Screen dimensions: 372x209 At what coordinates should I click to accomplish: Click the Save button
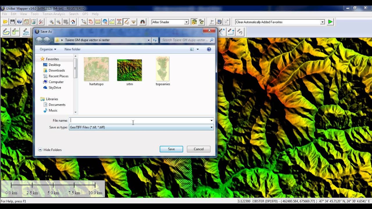[171, 149]
